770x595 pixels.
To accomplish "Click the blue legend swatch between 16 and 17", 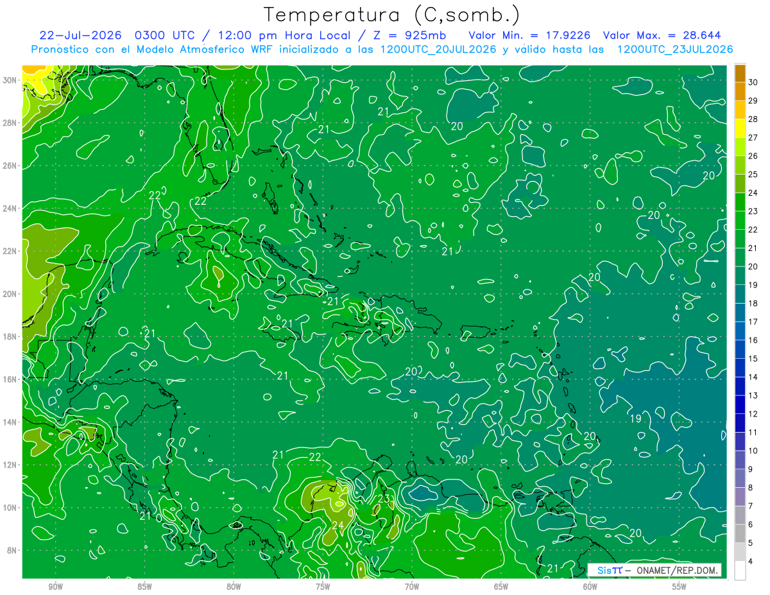I will coord(740,331).
